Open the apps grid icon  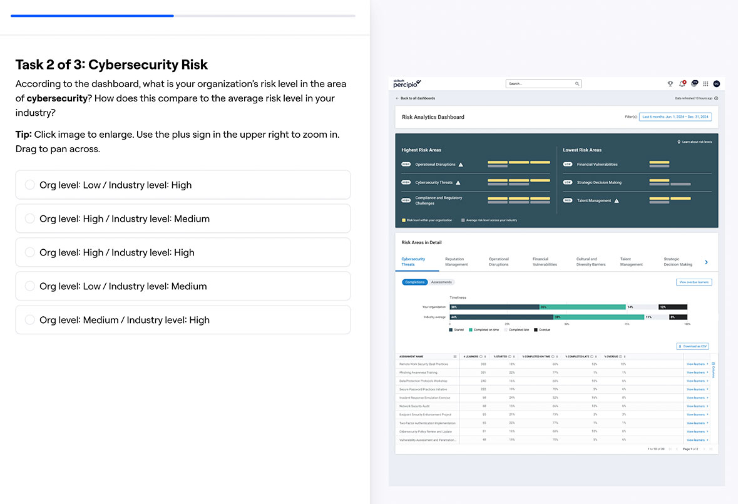point(705,84)
